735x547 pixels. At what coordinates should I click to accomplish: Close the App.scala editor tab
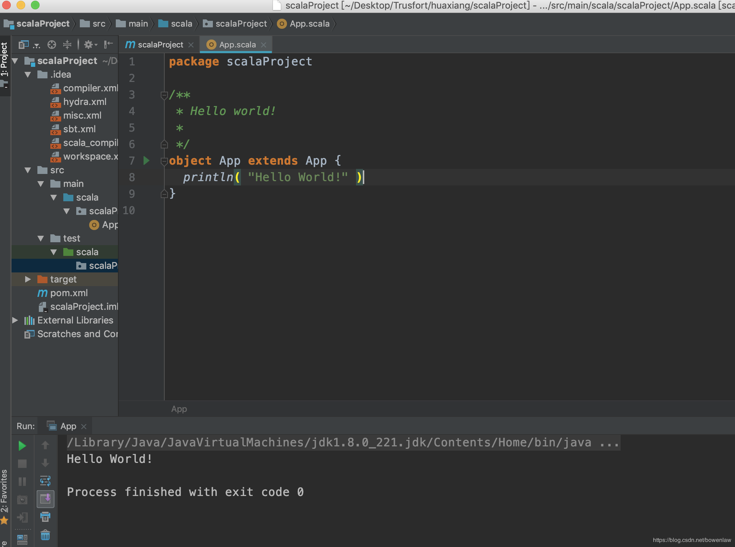coord(264,45)
